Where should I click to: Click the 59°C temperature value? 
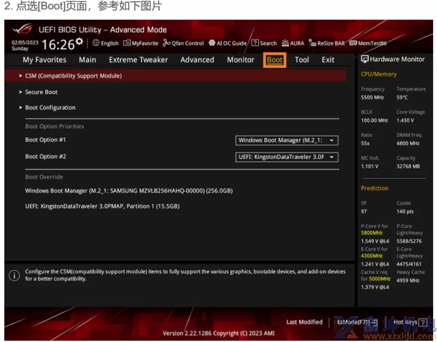402,98
